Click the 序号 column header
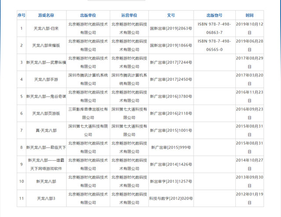 pyautogui.click(x=22, y=15)
